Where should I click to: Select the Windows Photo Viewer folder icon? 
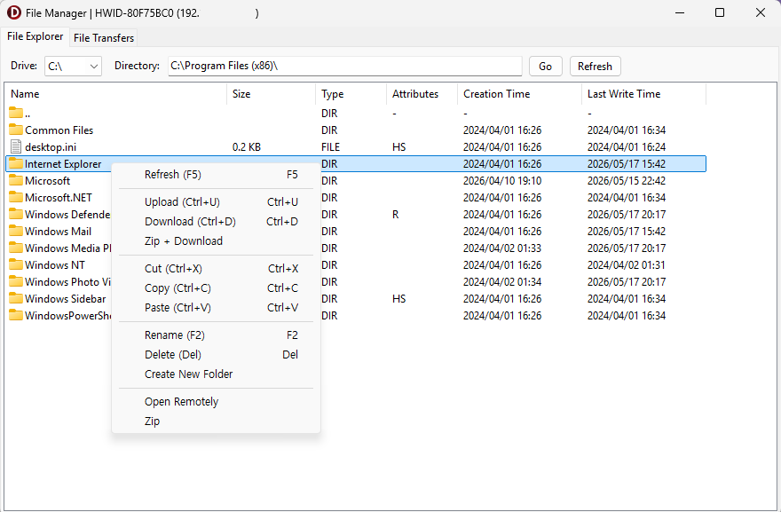tap(16, 282)
